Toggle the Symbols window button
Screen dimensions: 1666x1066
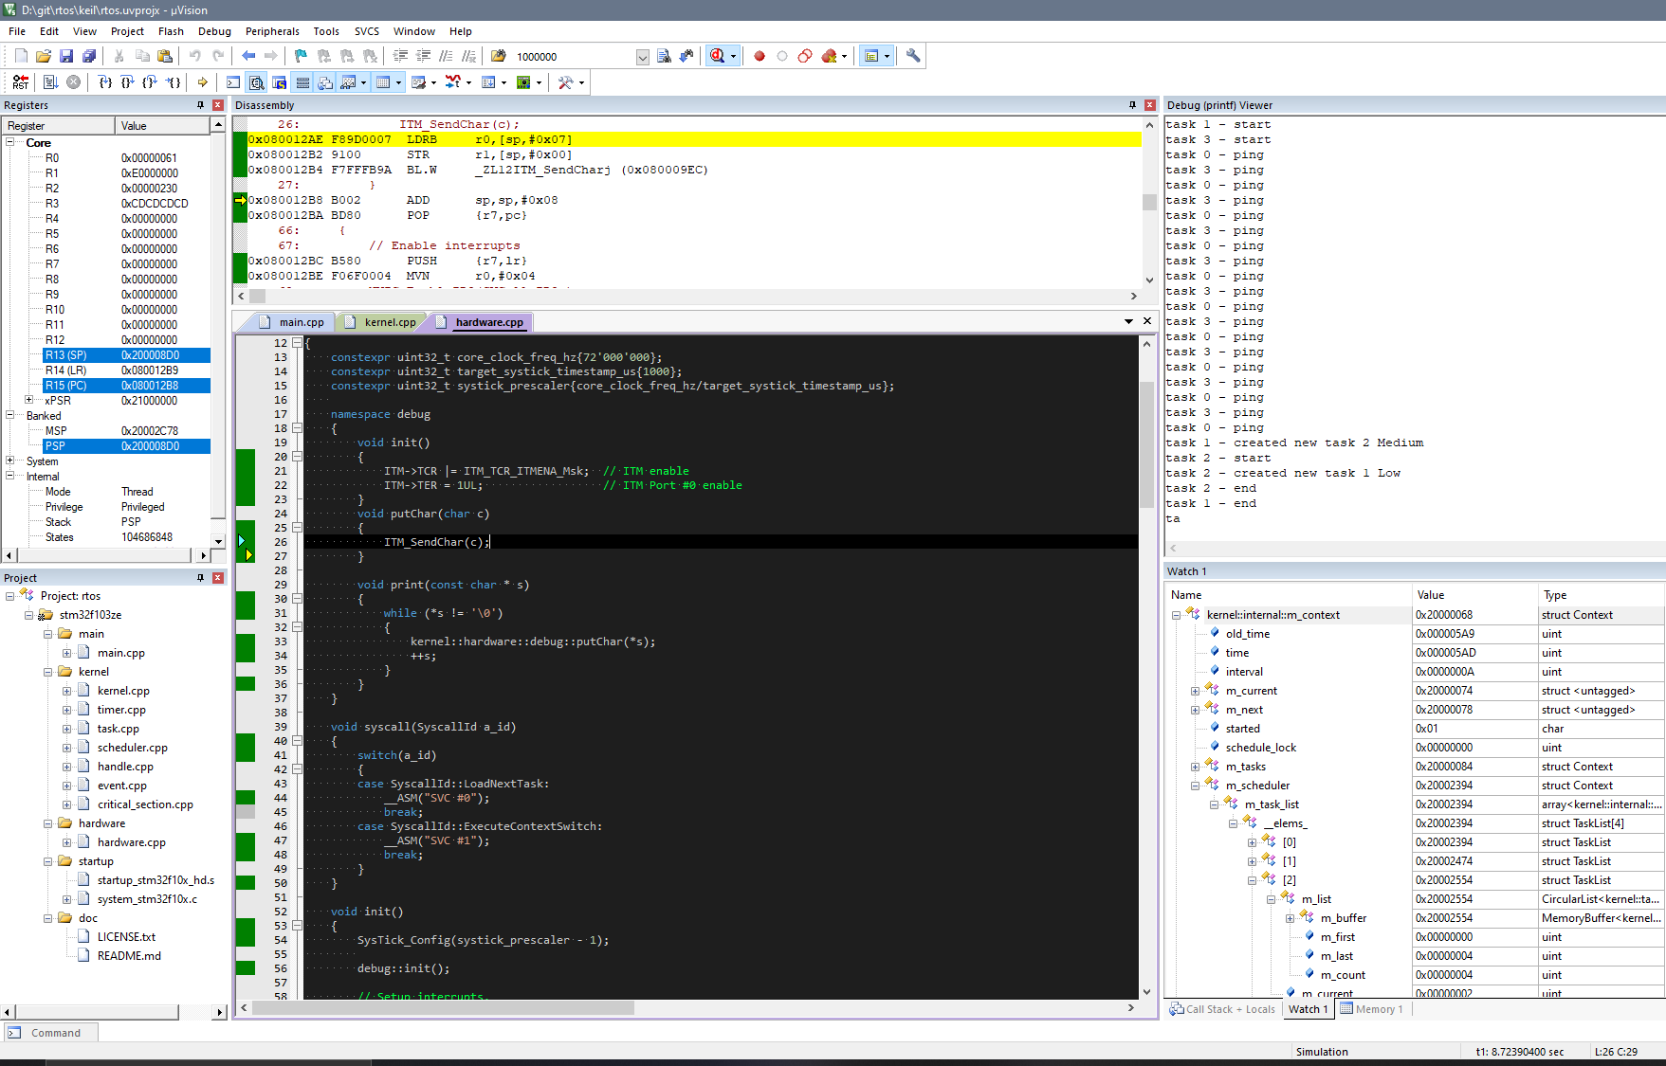(279, 82)
